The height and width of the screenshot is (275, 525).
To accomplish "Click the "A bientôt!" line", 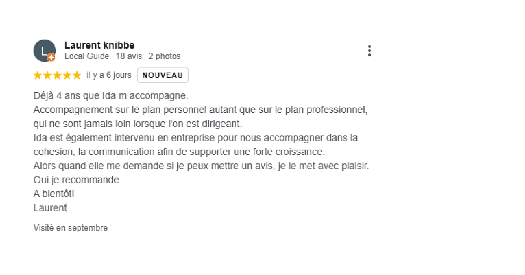I will [54, 194].
